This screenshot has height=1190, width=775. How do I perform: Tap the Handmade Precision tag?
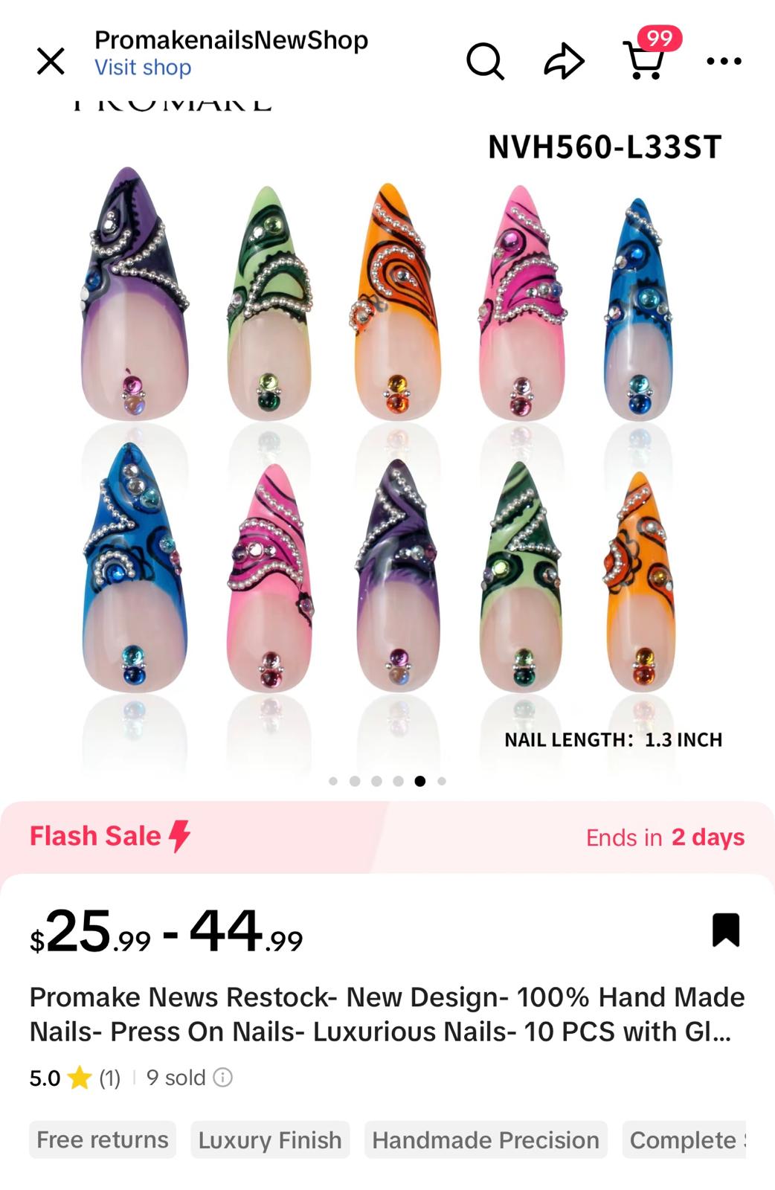pyautogui.click(x=486, y=1139)
